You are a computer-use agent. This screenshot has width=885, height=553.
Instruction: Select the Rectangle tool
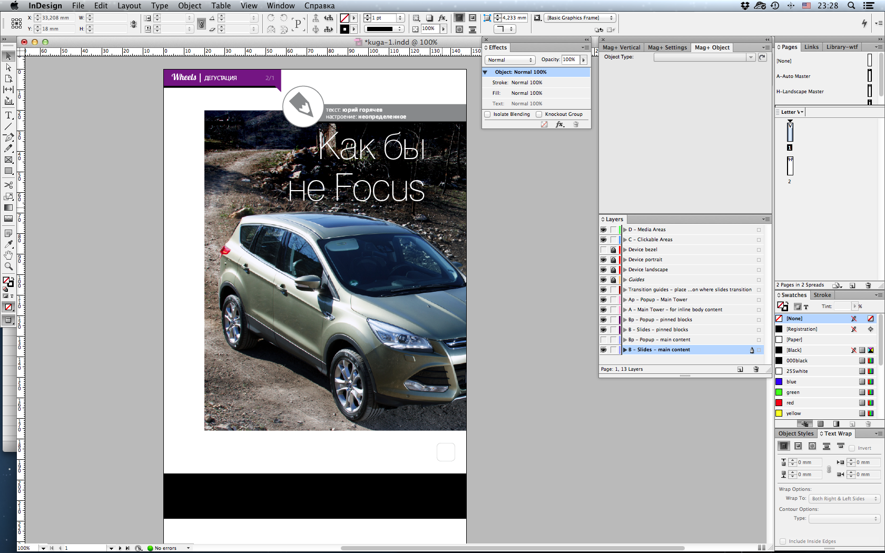[x=8, y=171]
